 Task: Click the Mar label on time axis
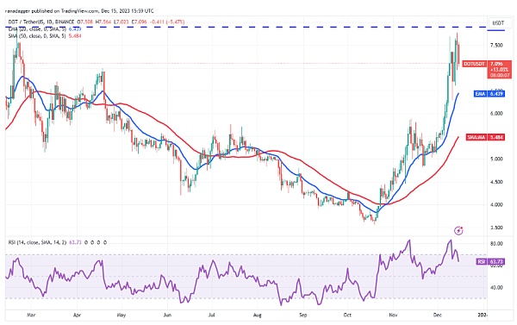point(31,316)
